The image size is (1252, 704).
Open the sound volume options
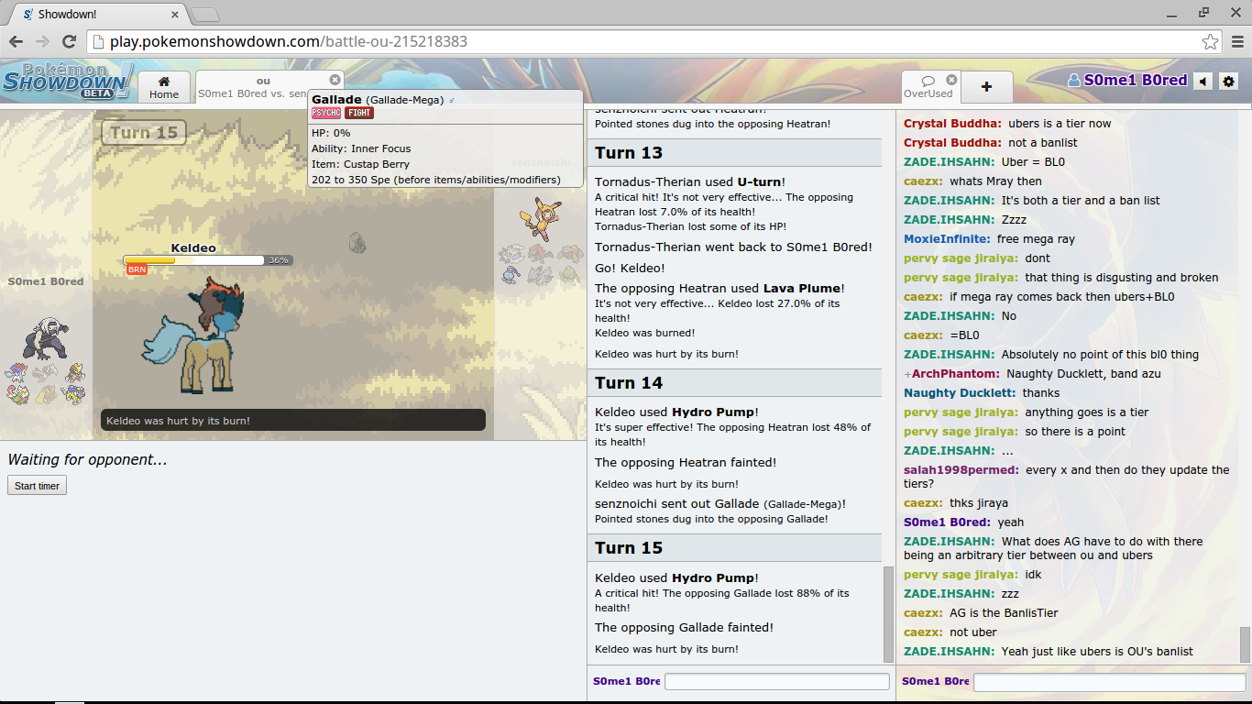1203,81
